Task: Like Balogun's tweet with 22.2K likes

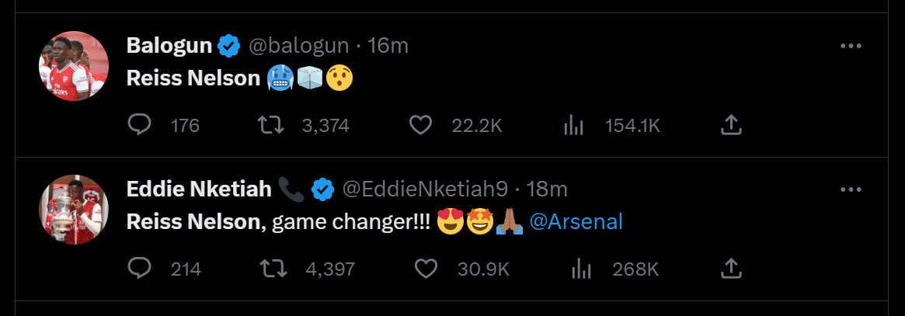Action: click(x=420, y=125)
